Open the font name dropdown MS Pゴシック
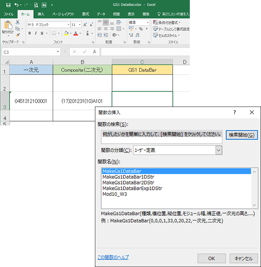This screenshot has width=261, height=267. click(x=68, y=25)
